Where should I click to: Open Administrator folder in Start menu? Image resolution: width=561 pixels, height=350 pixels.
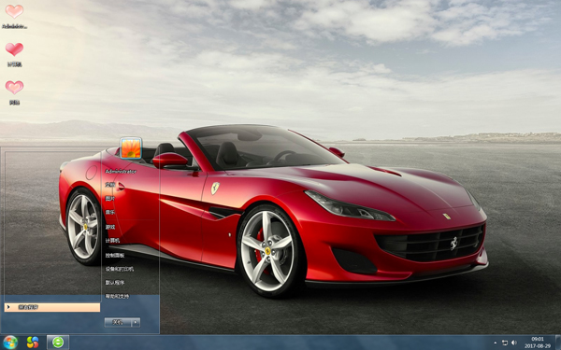(121, 172)
